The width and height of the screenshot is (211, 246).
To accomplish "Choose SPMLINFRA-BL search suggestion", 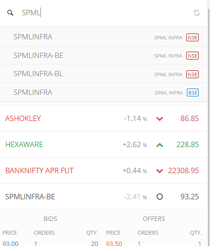I will [104, 74].
